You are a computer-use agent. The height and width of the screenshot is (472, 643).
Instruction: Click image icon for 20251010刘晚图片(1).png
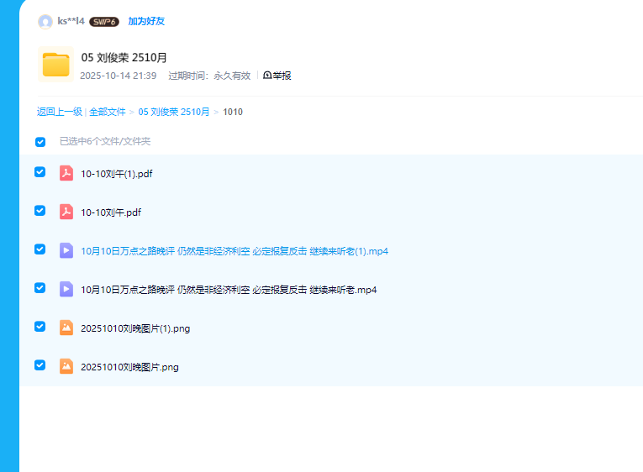tap(66, 328)
